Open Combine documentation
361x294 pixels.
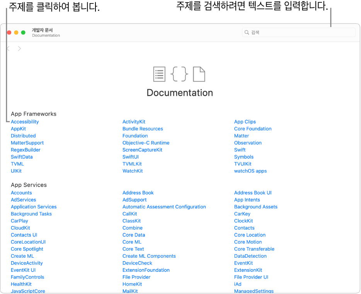tap(133, 228)
